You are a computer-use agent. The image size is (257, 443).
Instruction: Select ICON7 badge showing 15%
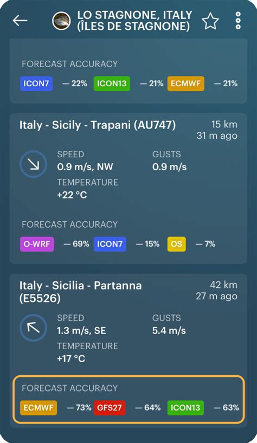[110, 244]
